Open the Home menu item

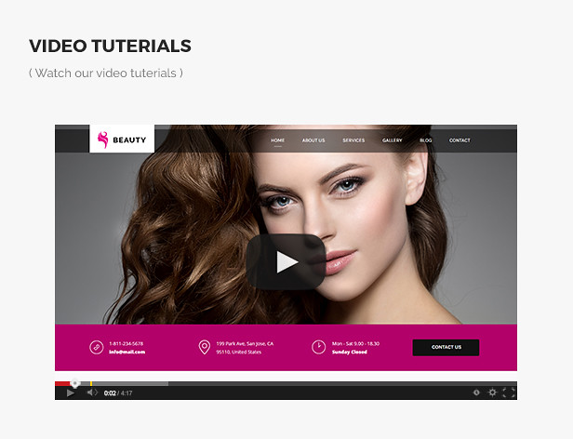tap(277, 140)
